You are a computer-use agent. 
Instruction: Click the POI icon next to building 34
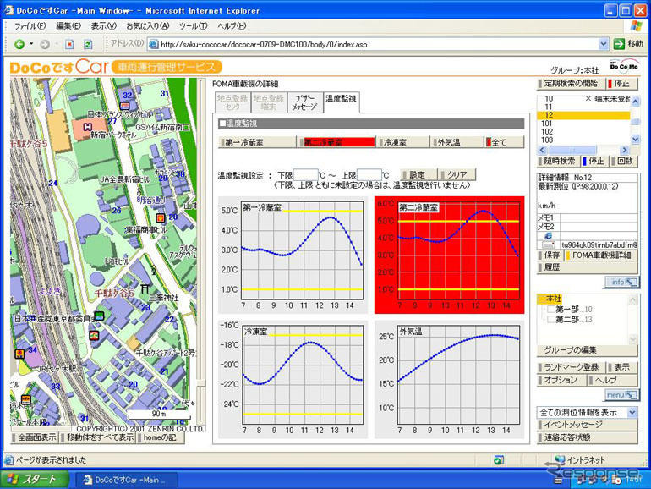pyautogui.click(x=19, y=354)
